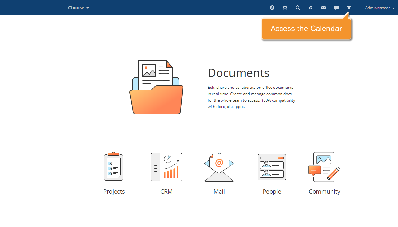Open the Feed icon
398x227 pixels.
pyautogui.click(x=310, y=8)
